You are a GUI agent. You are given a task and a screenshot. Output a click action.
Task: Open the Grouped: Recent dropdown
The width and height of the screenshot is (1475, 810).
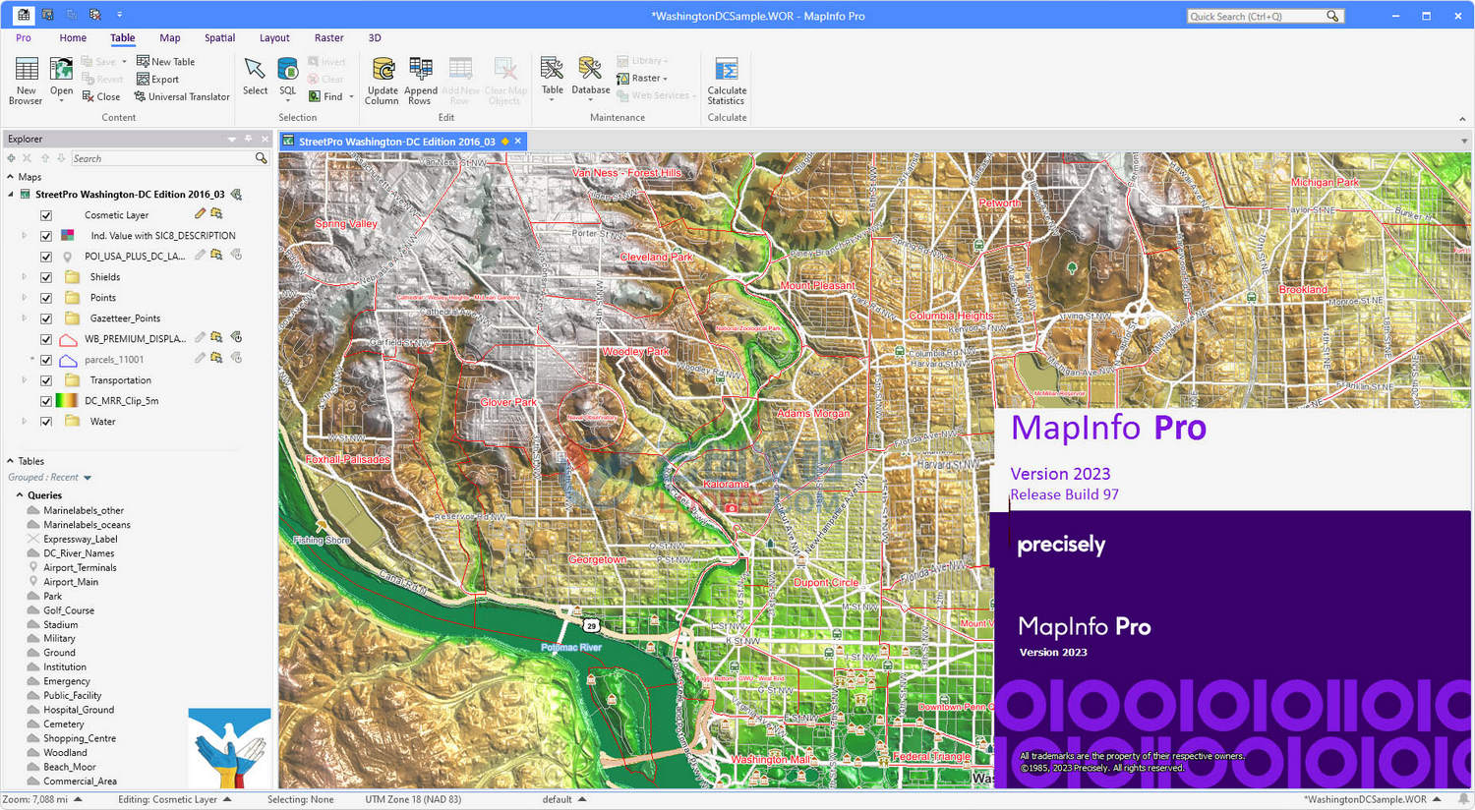(x=88, y=478)
